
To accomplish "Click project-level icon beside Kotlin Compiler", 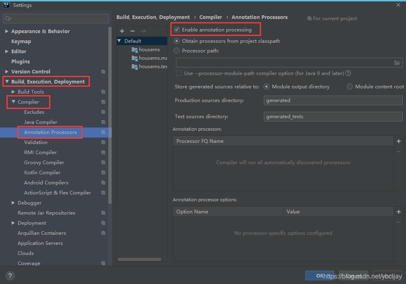I will (x=103, y=173).
